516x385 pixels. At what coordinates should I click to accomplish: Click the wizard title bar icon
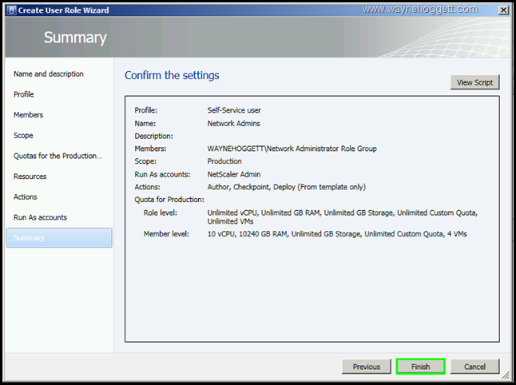click(x=11, y=10)
